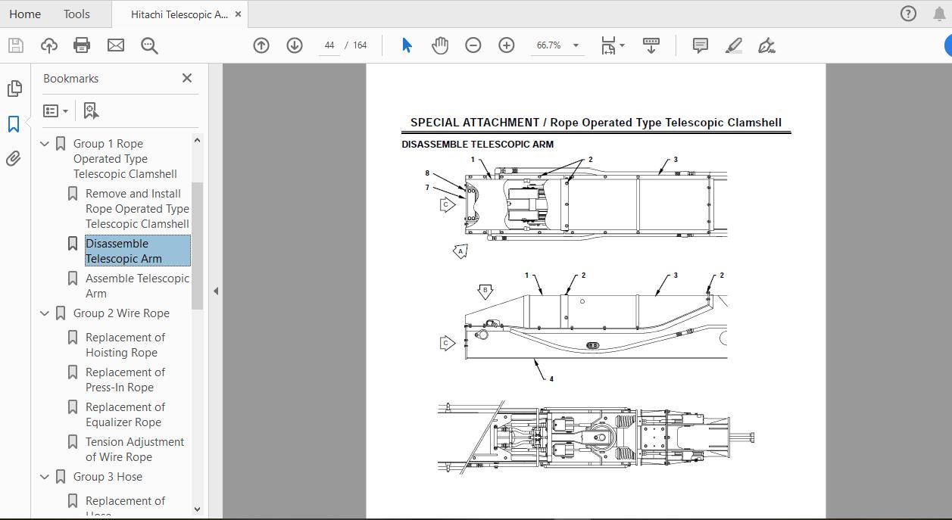The height and width of the screenshot is (520, 952).
Task: Open the Sign document tool
Action: pos(766,45)
